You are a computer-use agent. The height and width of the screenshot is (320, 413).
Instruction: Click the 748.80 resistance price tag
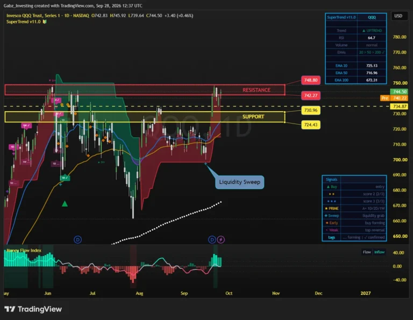311,80
